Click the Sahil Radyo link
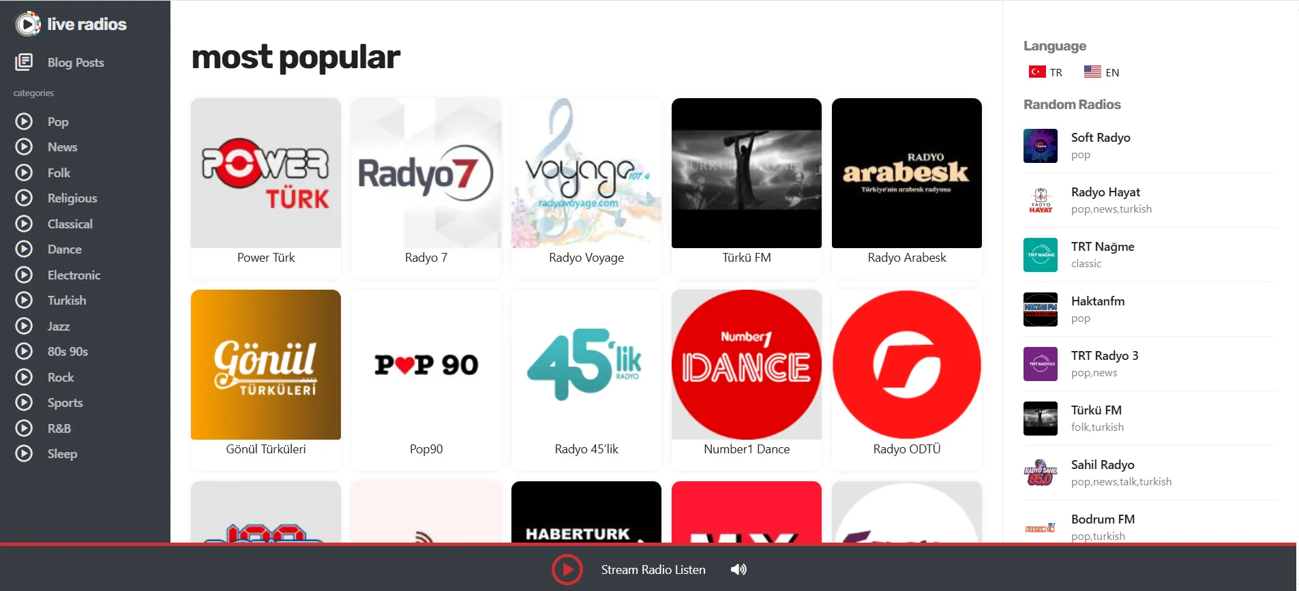Screen dimensions: 1299x591 coord(1102,465)
